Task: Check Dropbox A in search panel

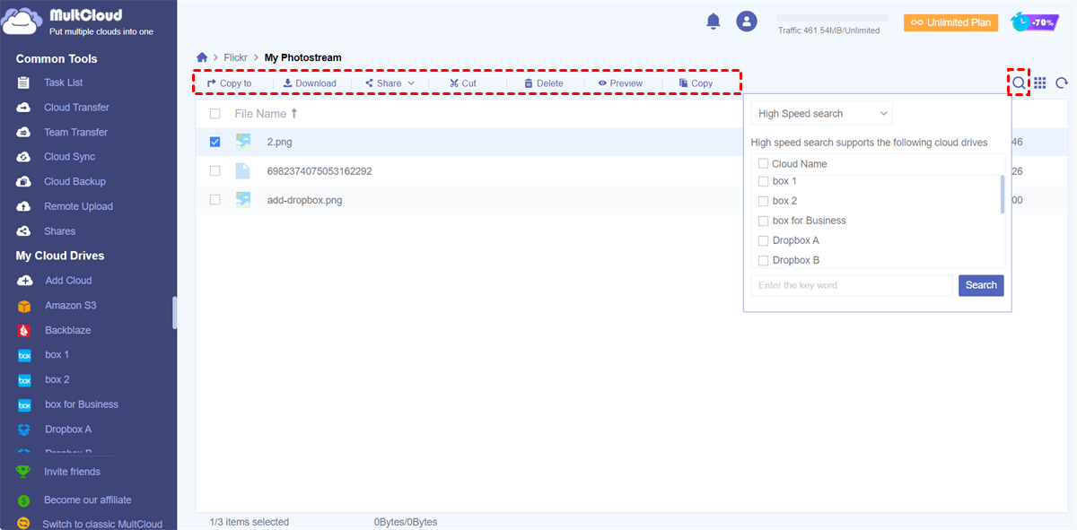Action: [764, 240]
